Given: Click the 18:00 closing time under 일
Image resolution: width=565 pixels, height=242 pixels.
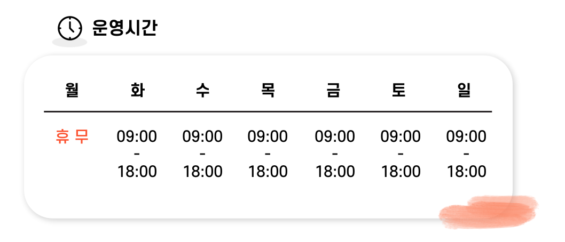Looking at the screenshot, I should (467, 172).
